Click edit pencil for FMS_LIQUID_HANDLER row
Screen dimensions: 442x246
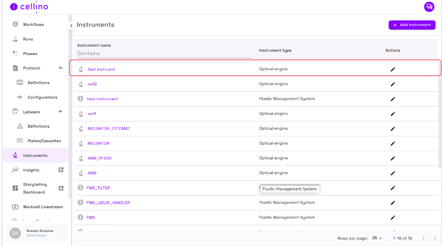(393, 203)
